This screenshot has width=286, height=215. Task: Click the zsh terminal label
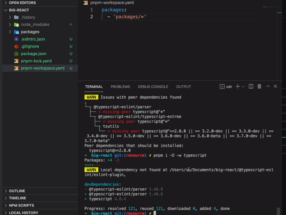pos(229,87)
